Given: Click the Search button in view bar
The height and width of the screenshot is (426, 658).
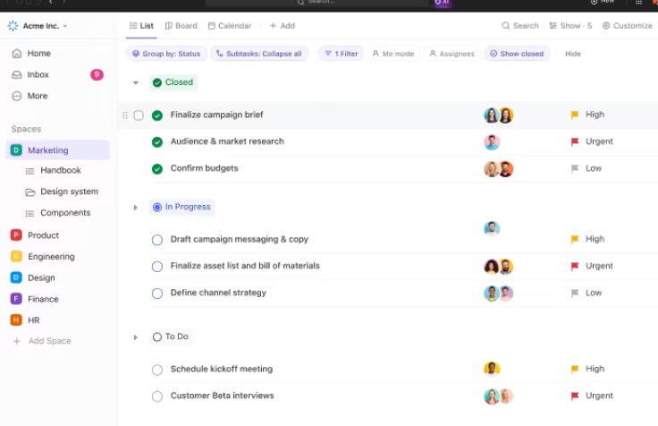Looking at the screenshot, I should [x=520, y=26].
